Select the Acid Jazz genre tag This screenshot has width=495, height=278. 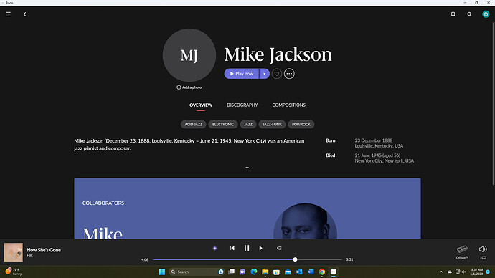194,125
